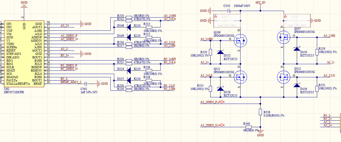The height and width of the screenshot is (142, 341).
Task: Select the BZT52C15 text under D152
Action: click(230, 59)
